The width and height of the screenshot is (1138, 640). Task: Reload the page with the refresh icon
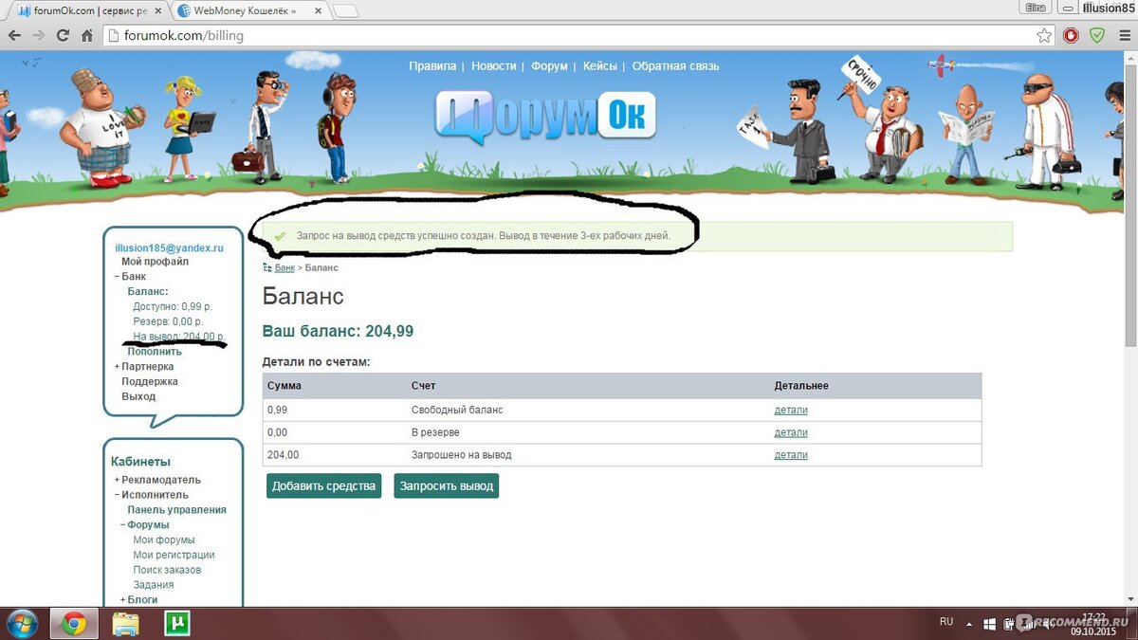tap(63, 36)
